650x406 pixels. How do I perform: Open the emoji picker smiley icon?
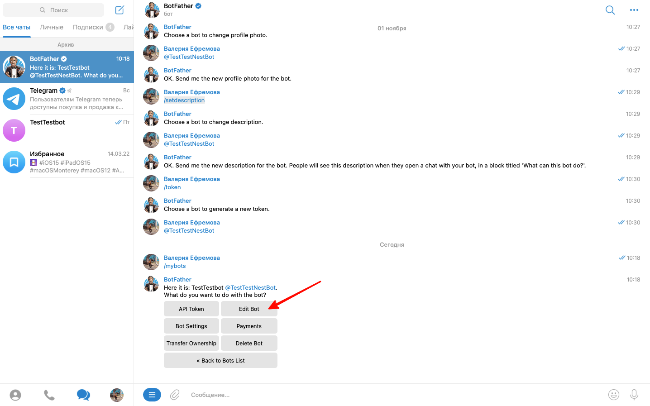613,395
